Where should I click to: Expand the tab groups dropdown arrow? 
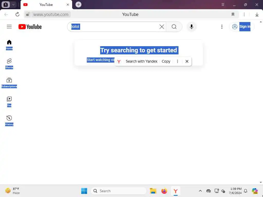pos(13,5)
